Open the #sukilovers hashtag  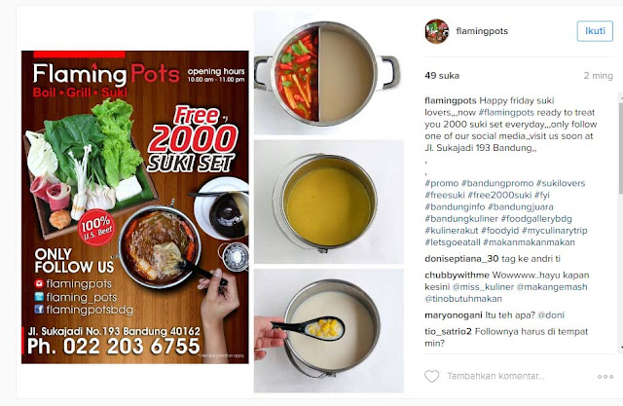click(x=561, y=183)
